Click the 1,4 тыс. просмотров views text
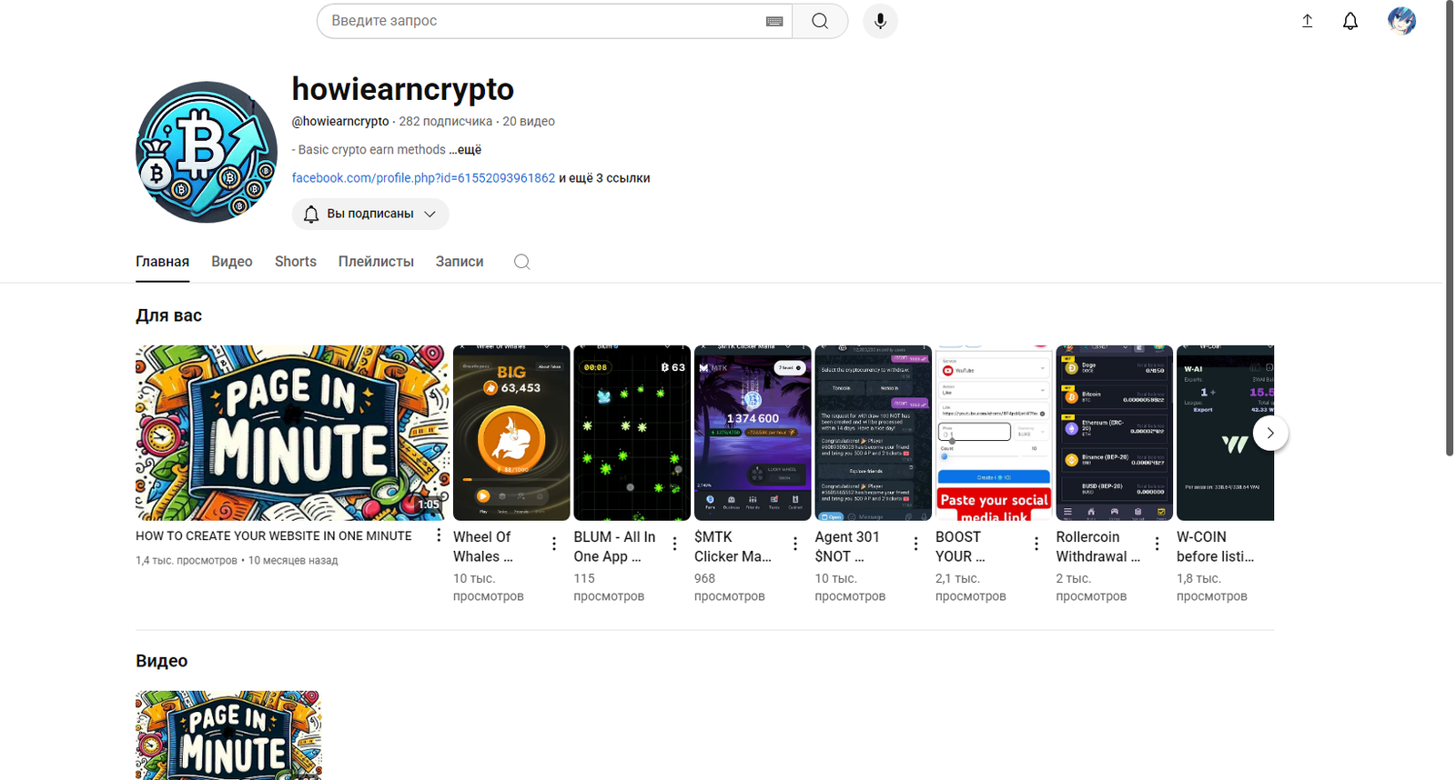The image size is (1456, 780). click(x=187, y=561)
